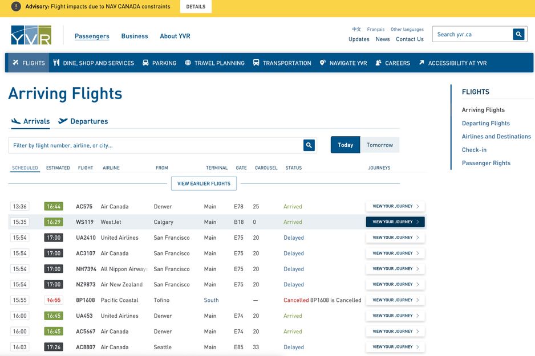
Task: Click the Parking car icon in navigation
Action: click(145, 63)
